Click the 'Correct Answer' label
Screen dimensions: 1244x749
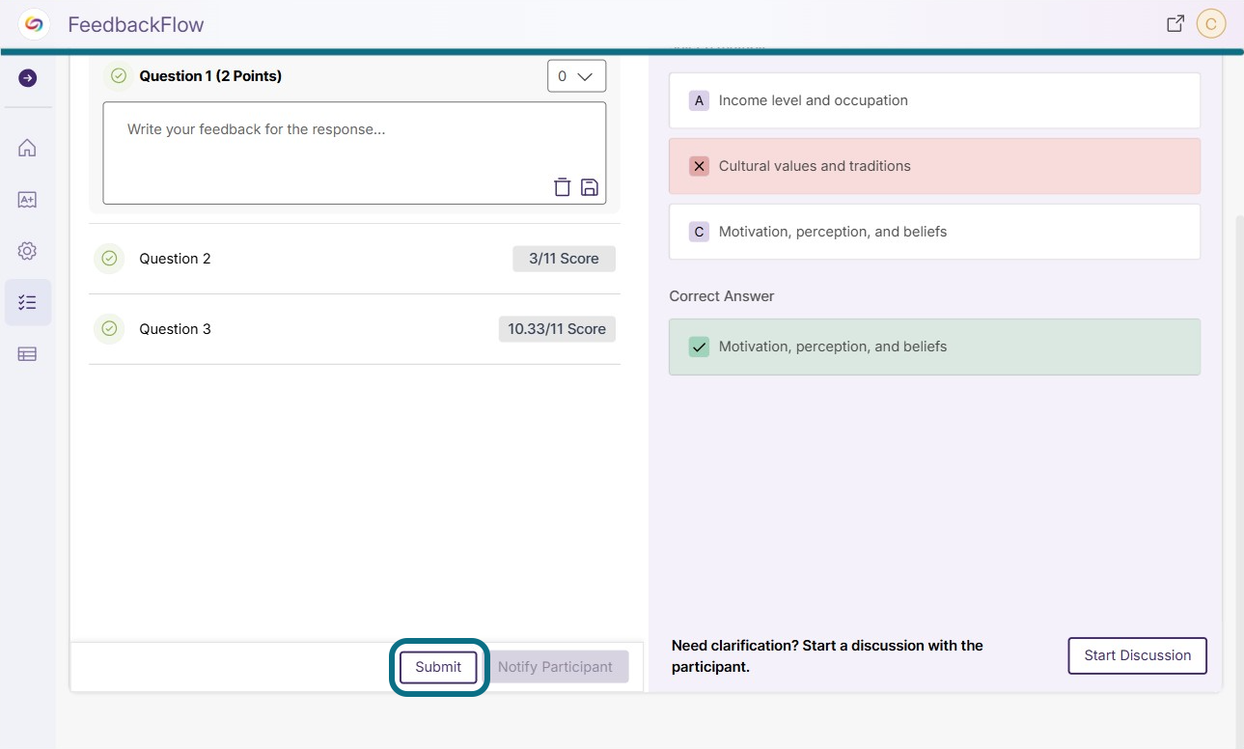(722, 296)
